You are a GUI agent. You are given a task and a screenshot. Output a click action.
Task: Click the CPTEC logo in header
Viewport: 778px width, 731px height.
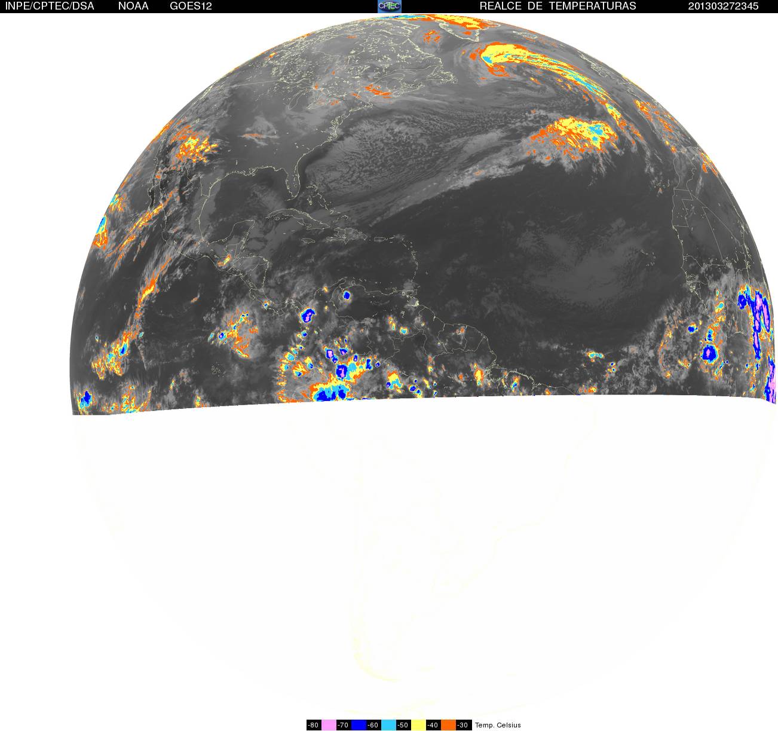[390, 6]
